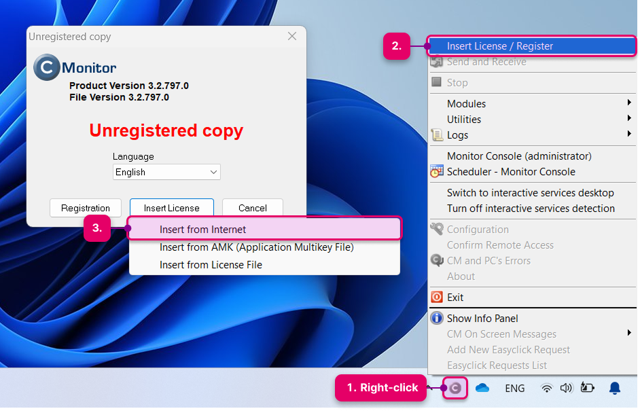Screen dimensions: 640x411
Task: Close the Unregistered copy dialog
Action: [292, 36]
